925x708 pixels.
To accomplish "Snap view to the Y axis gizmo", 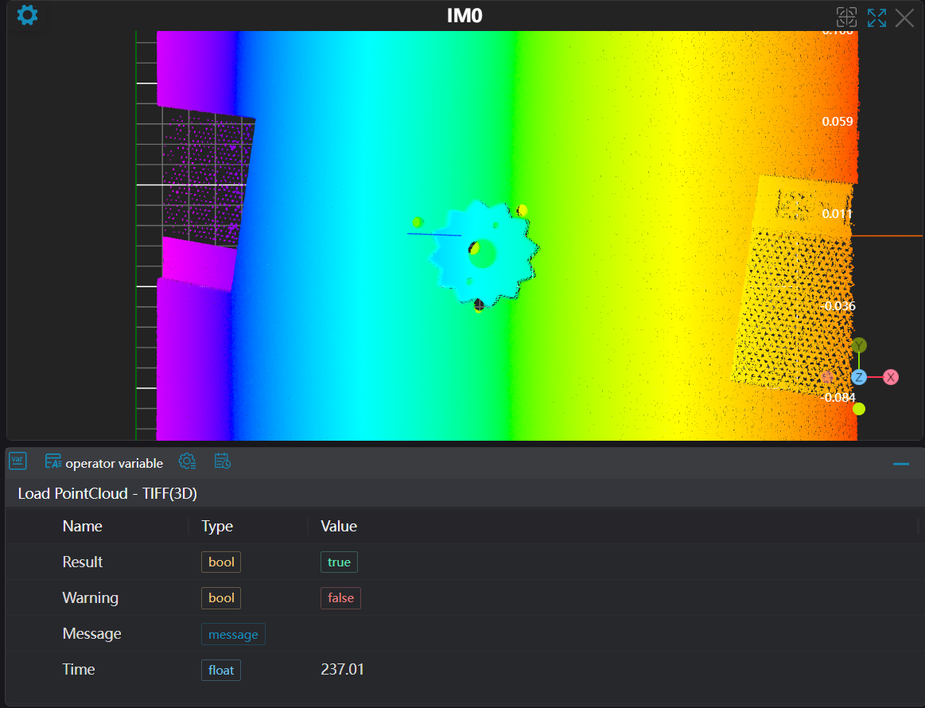I will (x=859, y=345).
